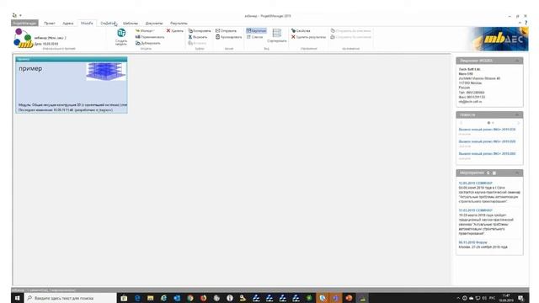This screenshot has height=303, width=539.
Task: Launch Edge browser from the taskbar
Action: pyautogui.click(x=137, y=298)
